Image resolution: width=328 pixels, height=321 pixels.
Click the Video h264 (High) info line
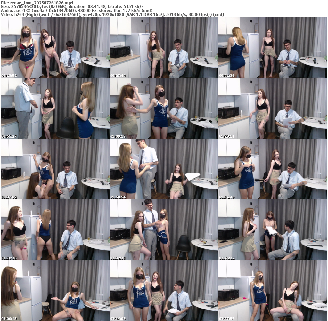(x=112, y=14)
